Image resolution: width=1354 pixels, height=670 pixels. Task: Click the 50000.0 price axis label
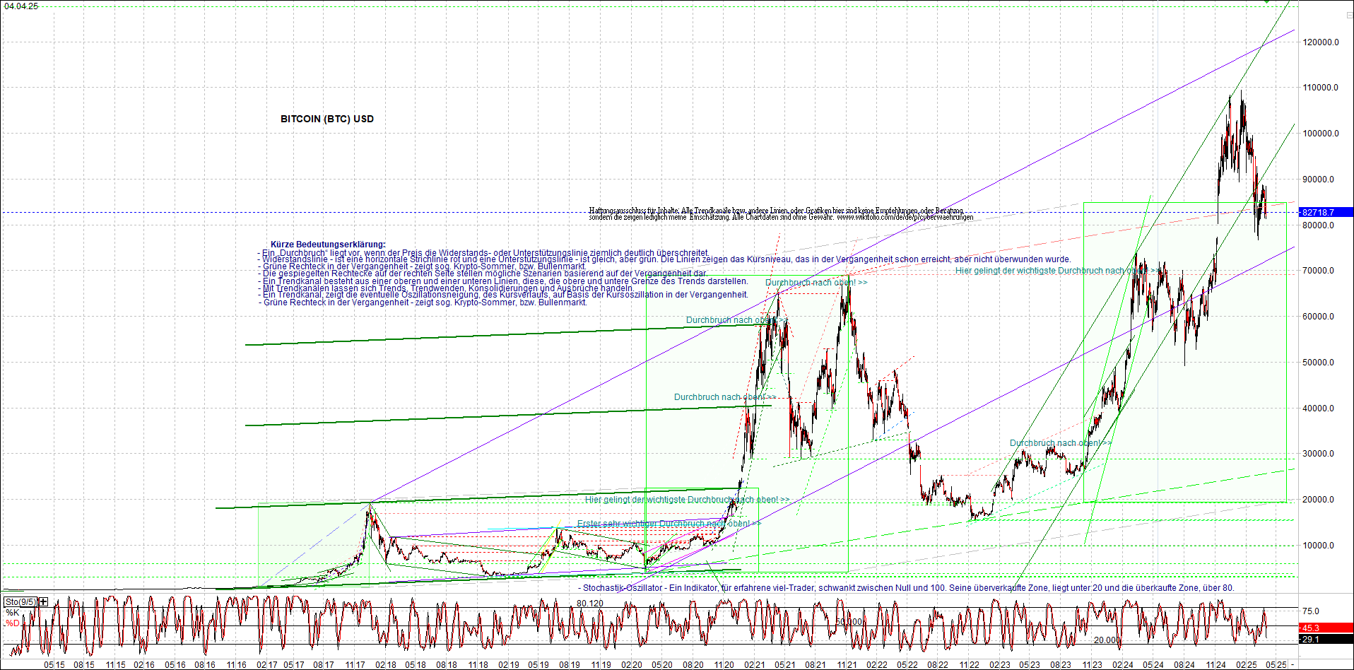[1319, 363]
